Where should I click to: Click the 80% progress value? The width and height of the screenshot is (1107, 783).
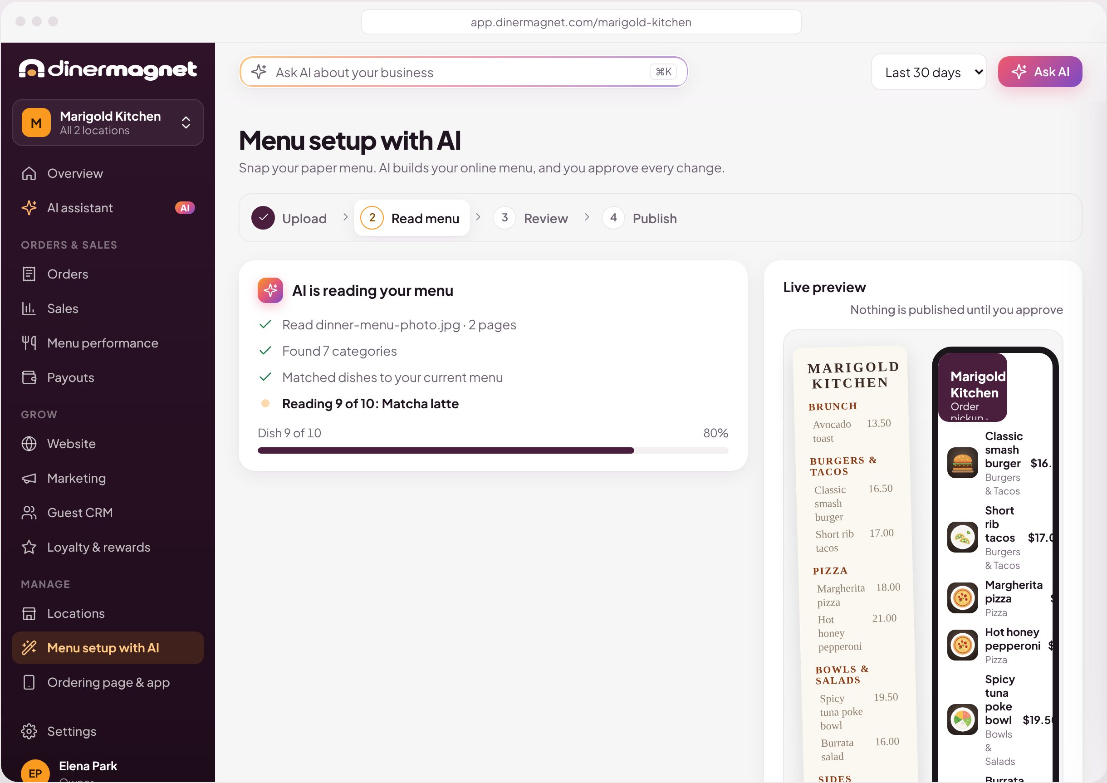click(715, 433)
